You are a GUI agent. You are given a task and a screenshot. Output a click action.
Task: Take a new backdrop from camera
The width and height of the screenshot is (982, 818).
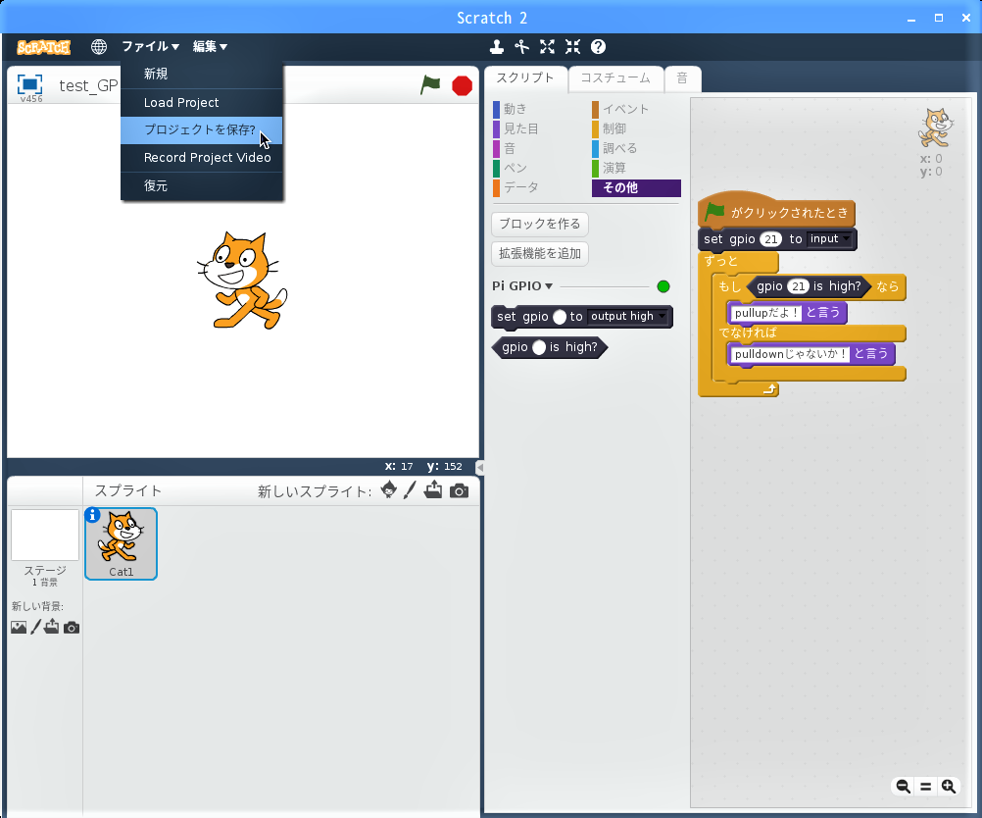click(72, 628)
